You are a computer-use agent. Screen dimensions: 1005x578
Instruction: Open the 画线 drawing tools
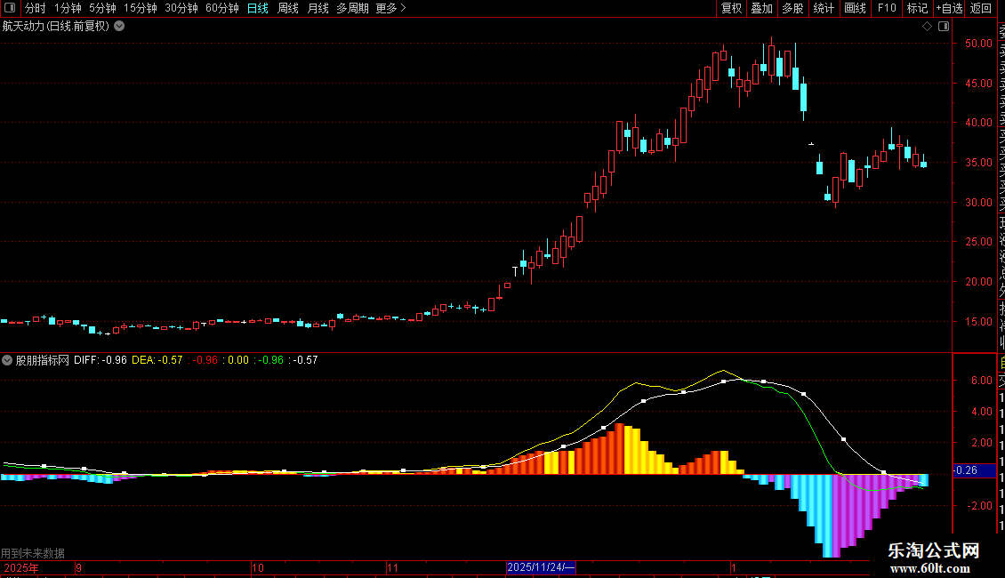click(855, 8)
